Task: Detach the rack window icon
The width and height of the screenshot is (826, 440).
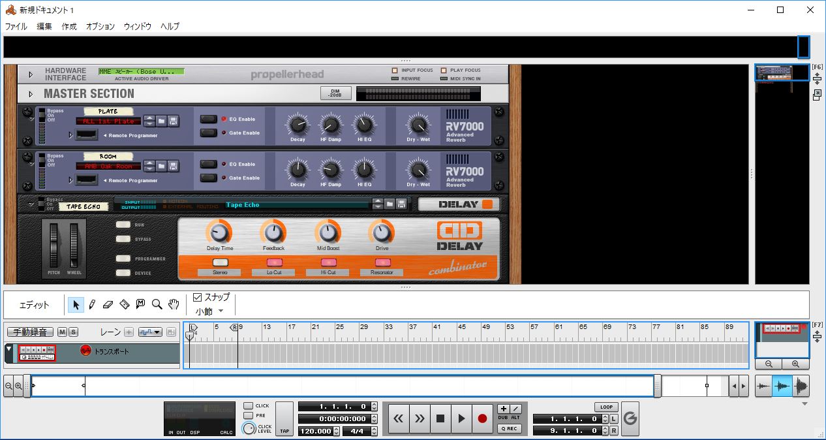Action: pos(817,95)
